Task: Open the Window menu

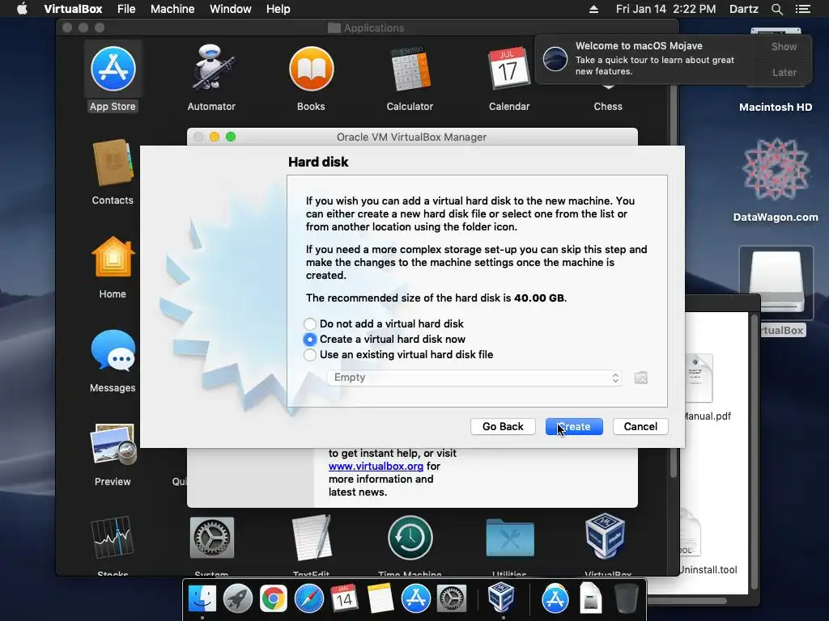Action: tap(231, 9)
